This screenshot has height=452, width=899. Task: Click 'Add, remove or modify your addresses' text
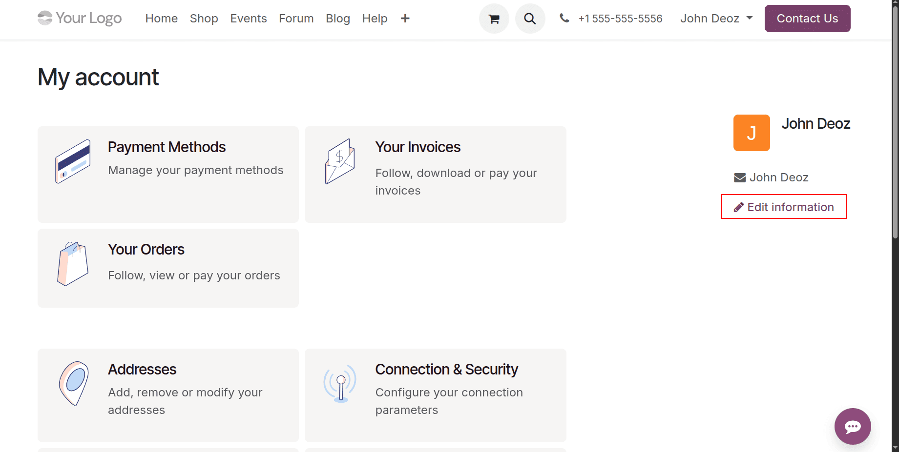185,401
